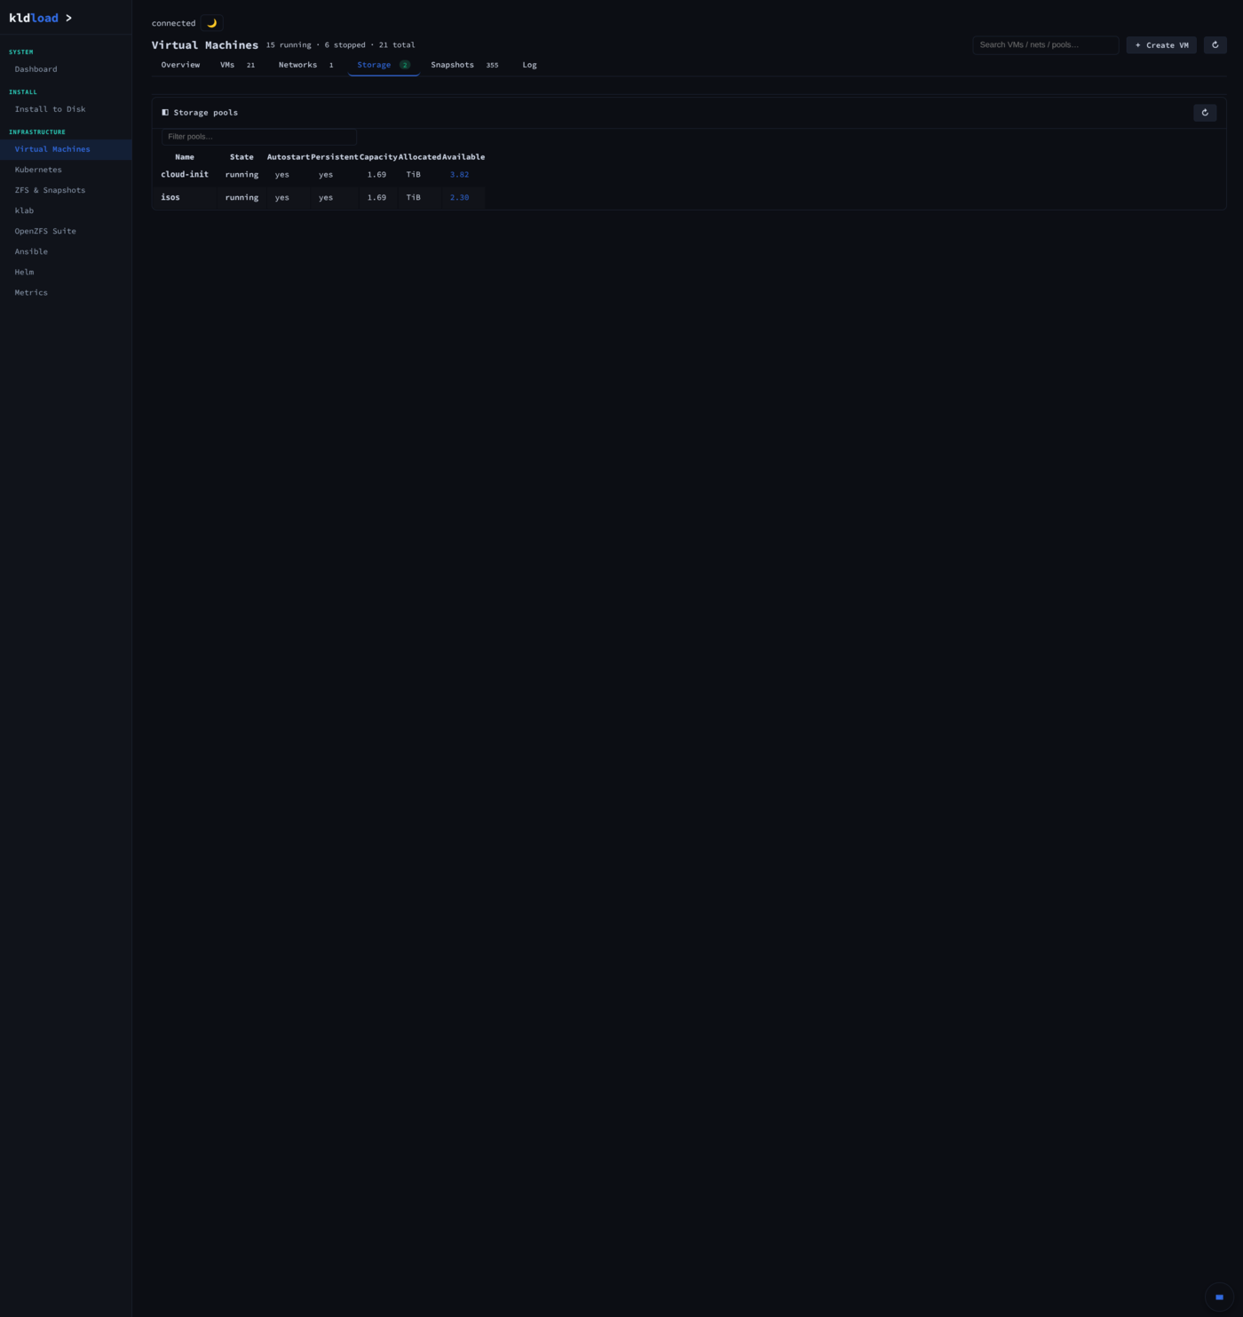Select Virtual Machines in sidebar
The width and height of the screenshot is (1243, 1317).
(x=66, y=149)
